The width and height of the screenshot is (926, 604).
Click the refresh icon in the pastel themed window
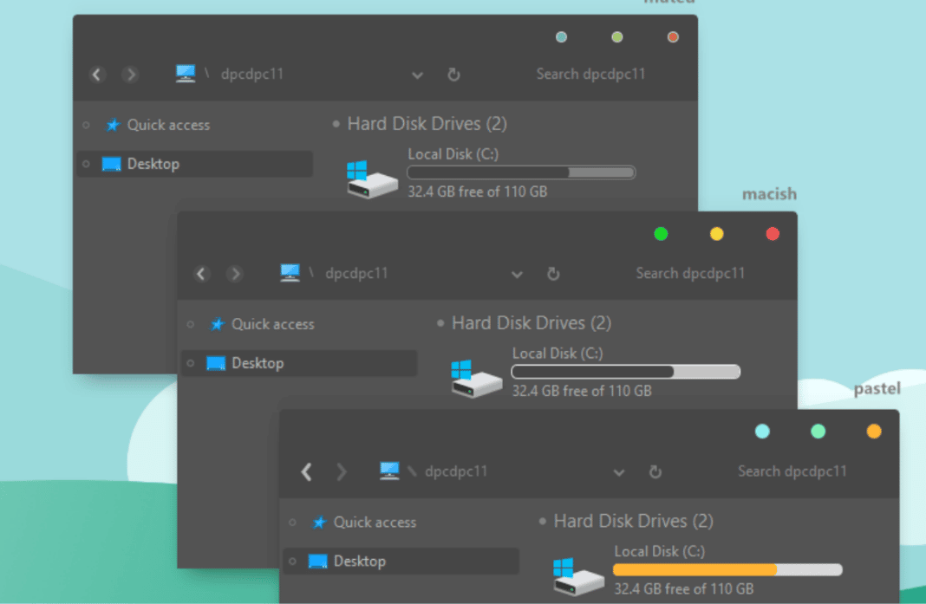click(x=655, y=472)
